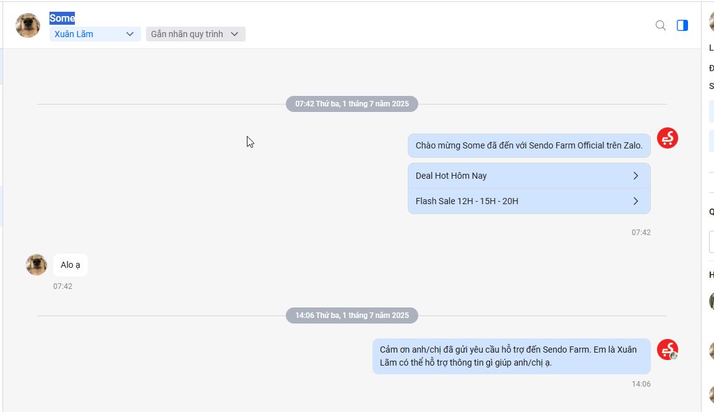Expand the Gắn nhãn quy trình dropdown
714x412 pixels.
point(196,34)
